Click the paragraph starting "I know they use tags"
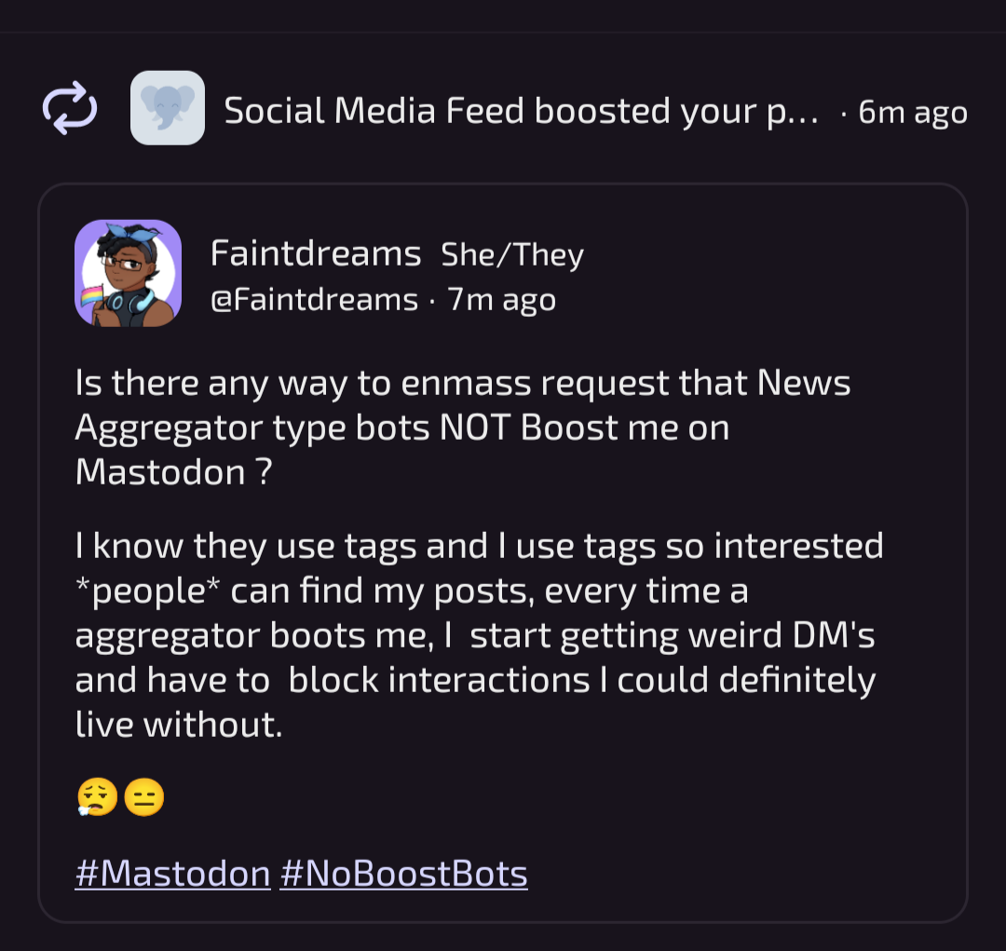1006x951 pixels. (480, 634)
